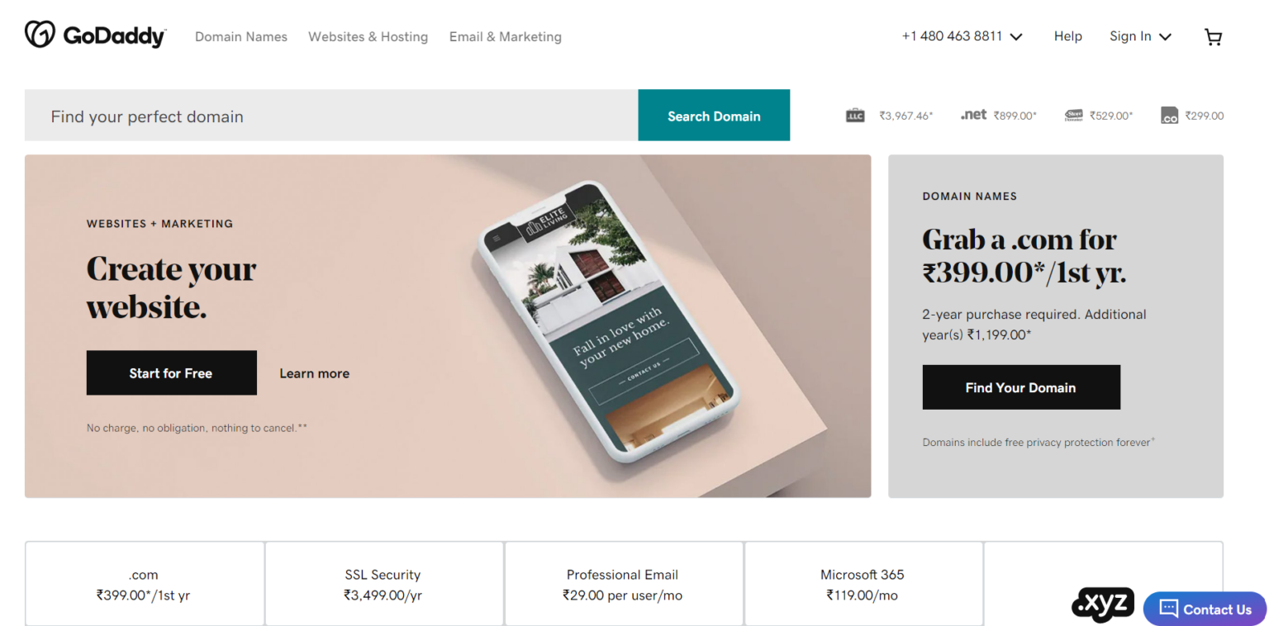The image size is (1269, 626).
Task: Open the Websites & Hosting menu
Action: coord(368,36)
